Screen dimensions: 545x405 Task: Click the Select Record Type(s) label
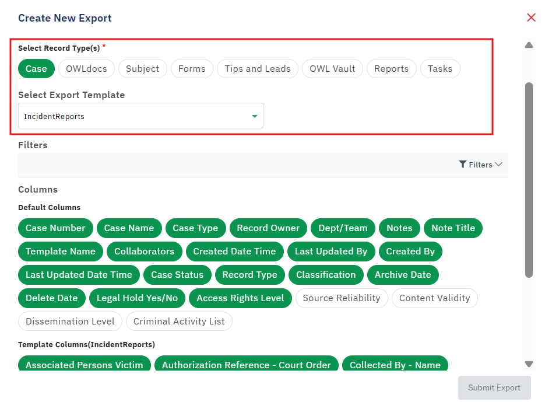[x=59, y=48]
